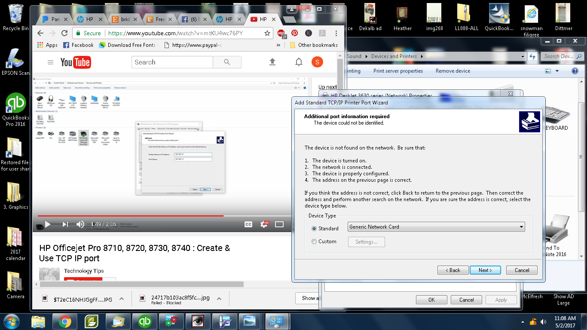Skip to the next YouTube video

[x=65, y=224]
